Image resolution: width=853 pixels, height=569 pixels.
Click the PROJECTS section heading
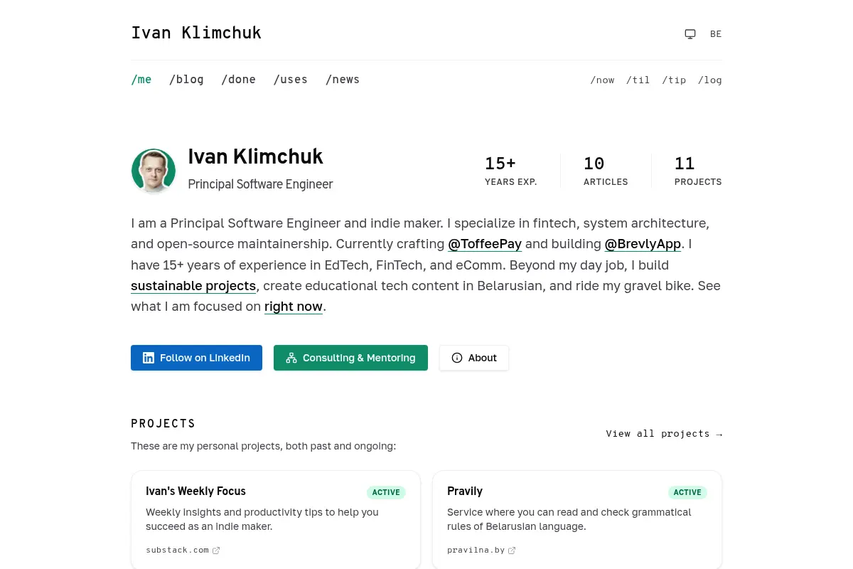point(163,424)
